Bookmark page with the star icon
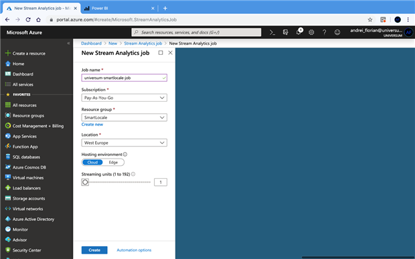The image size is (415, 259). [x=370, y=19]
